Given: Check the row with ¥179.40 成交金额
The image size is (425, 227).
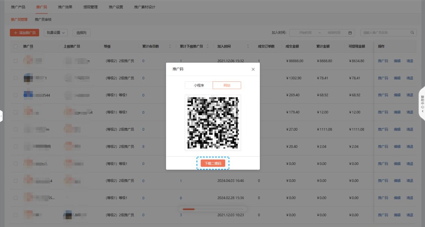Looking at the screenshot, I should click(16, 112).
